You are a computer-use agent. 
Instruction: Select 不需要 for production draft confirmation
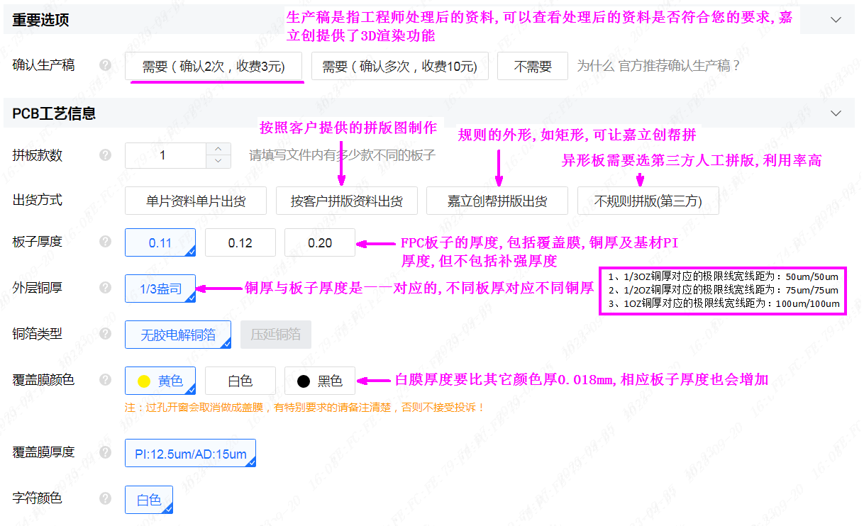[532, 67]
